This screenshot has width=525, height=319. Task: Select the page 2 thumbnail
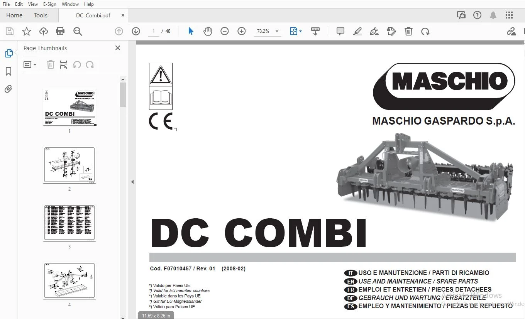point(69,165)
